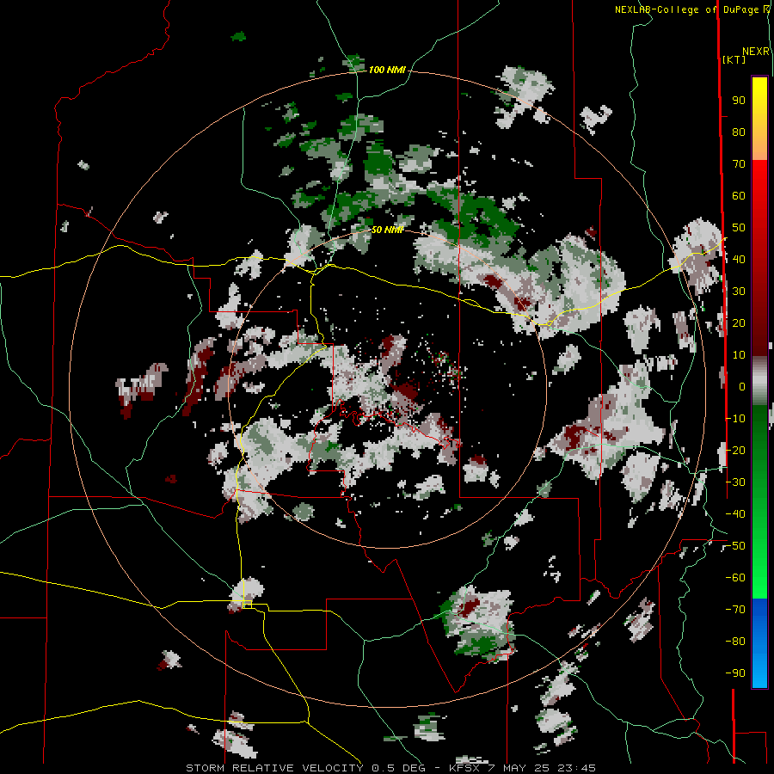Click the blue segment of the color bar

click(x=759, y=642)
